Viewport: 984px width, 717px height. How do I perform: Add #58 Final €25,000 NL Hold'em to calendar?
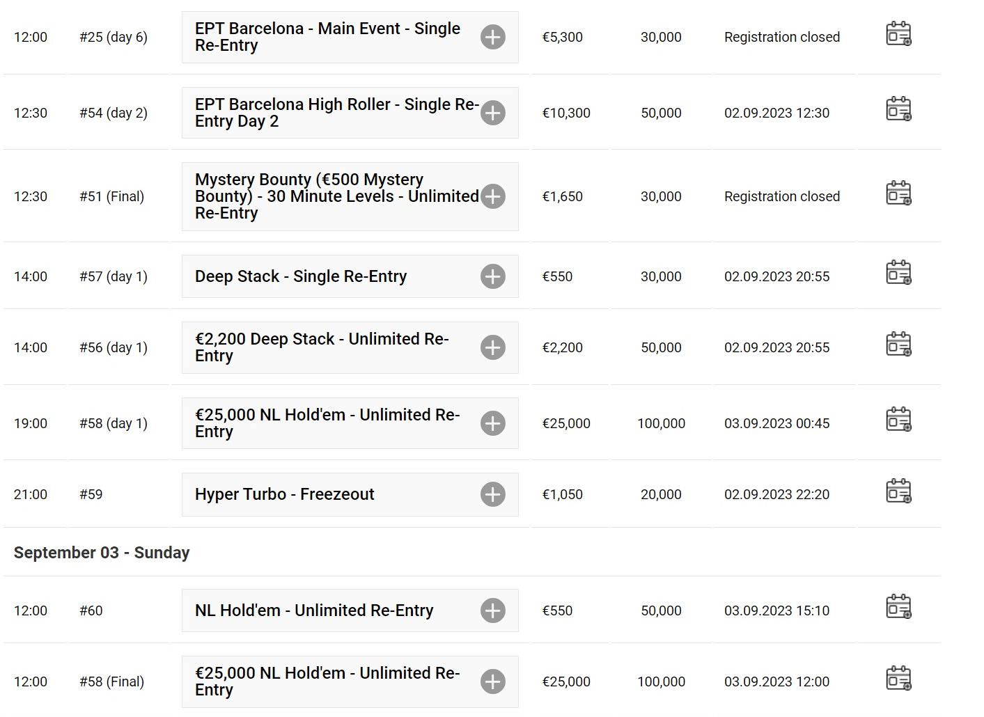pos(898,678)
